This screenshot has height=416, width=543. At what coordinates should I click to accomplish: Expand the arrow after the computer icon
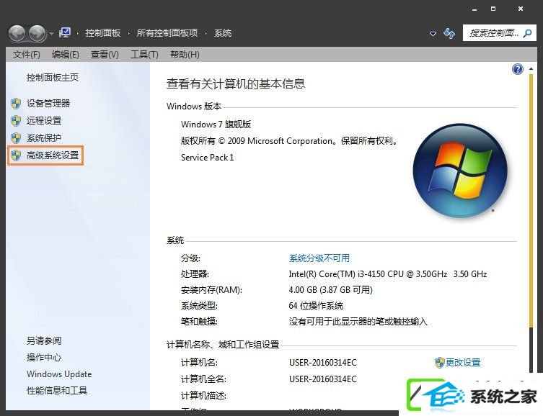pos(78,33)
